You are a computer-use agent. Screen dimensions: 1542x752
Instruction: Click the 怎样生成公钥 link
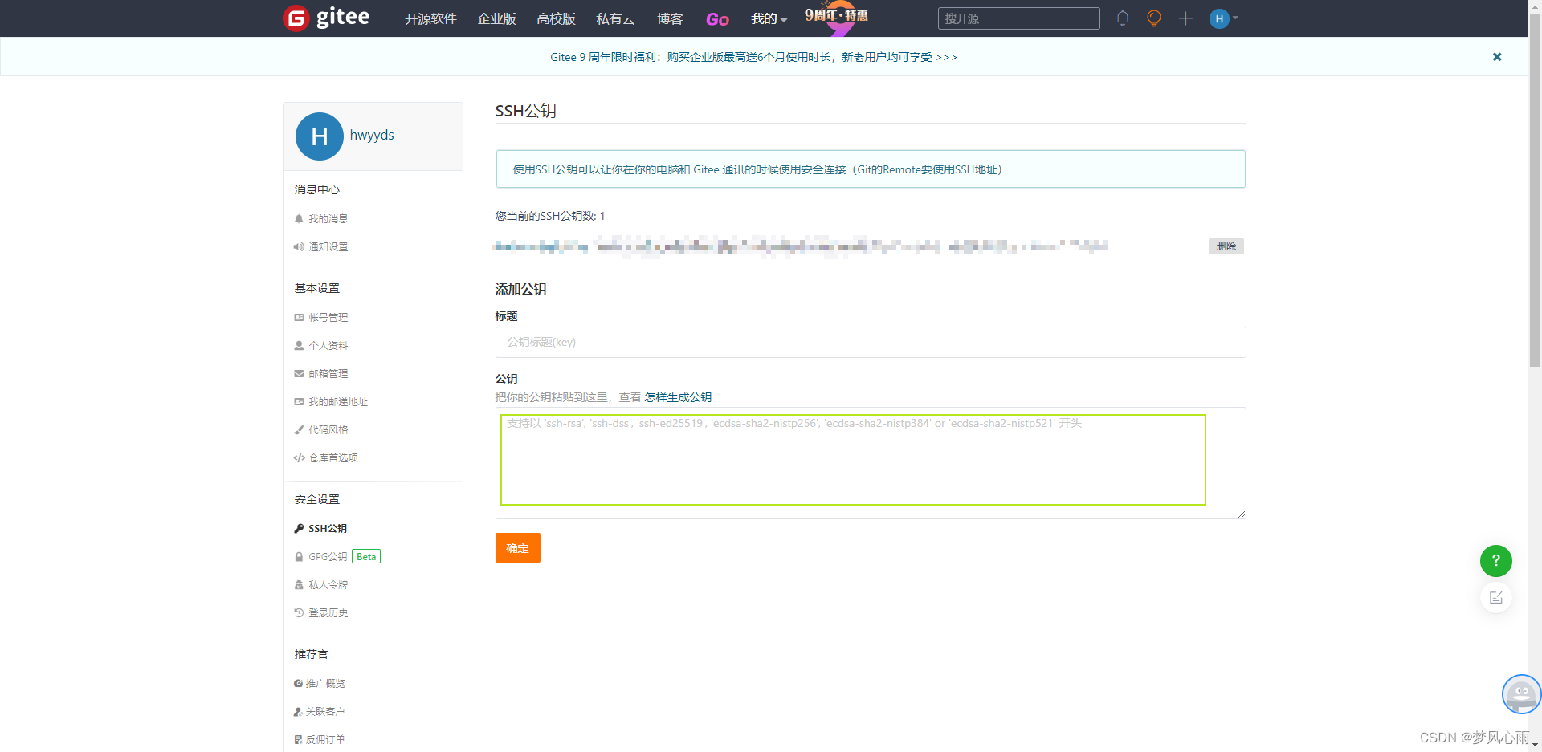678,397
